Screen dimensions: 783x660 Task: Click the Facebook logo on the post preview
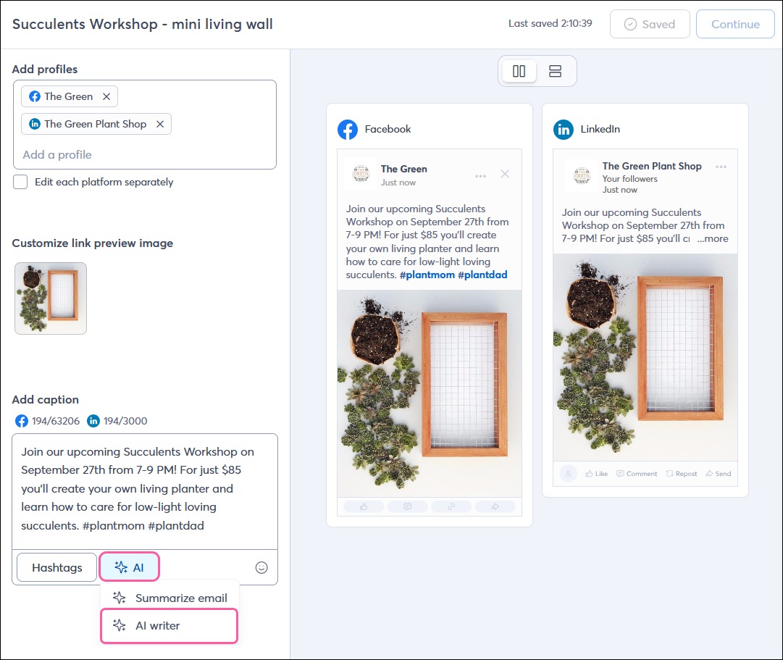point(347,130)
